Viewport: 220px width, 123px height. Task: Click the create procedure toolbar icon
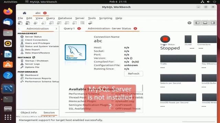(67, 23)
